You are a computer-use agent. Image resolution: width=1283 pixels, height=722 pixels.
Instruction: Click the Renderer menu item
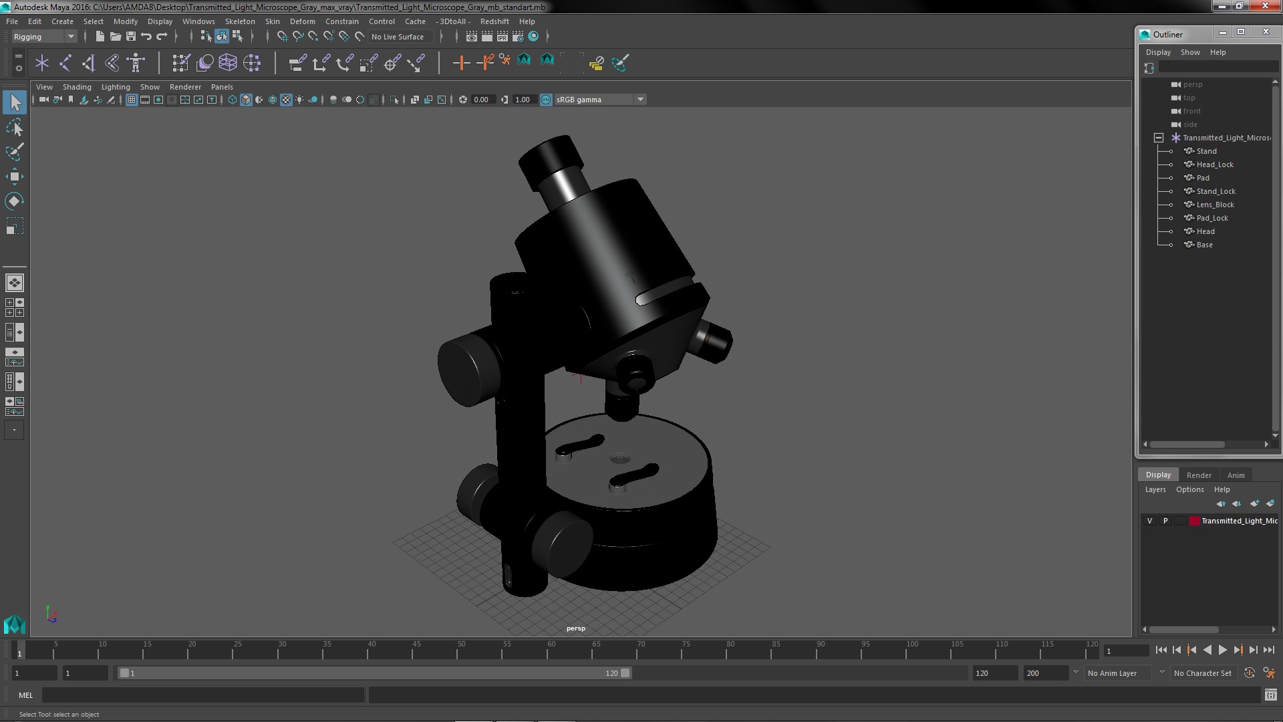click(185, 86)
